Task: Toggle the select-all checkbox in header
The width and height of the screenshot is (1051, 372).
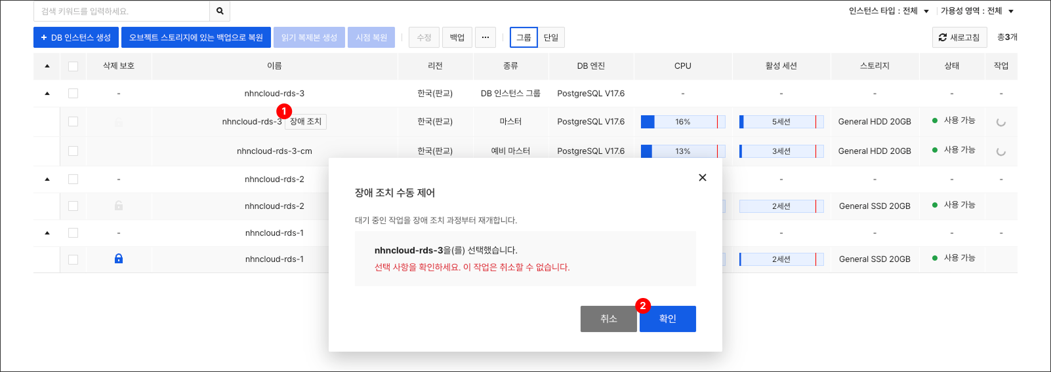Action: (73, 66)
